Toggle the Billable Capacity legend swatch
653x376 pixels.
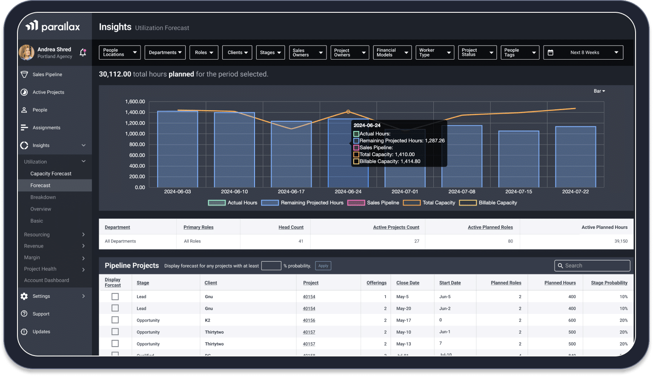click(x=468, y=202)
